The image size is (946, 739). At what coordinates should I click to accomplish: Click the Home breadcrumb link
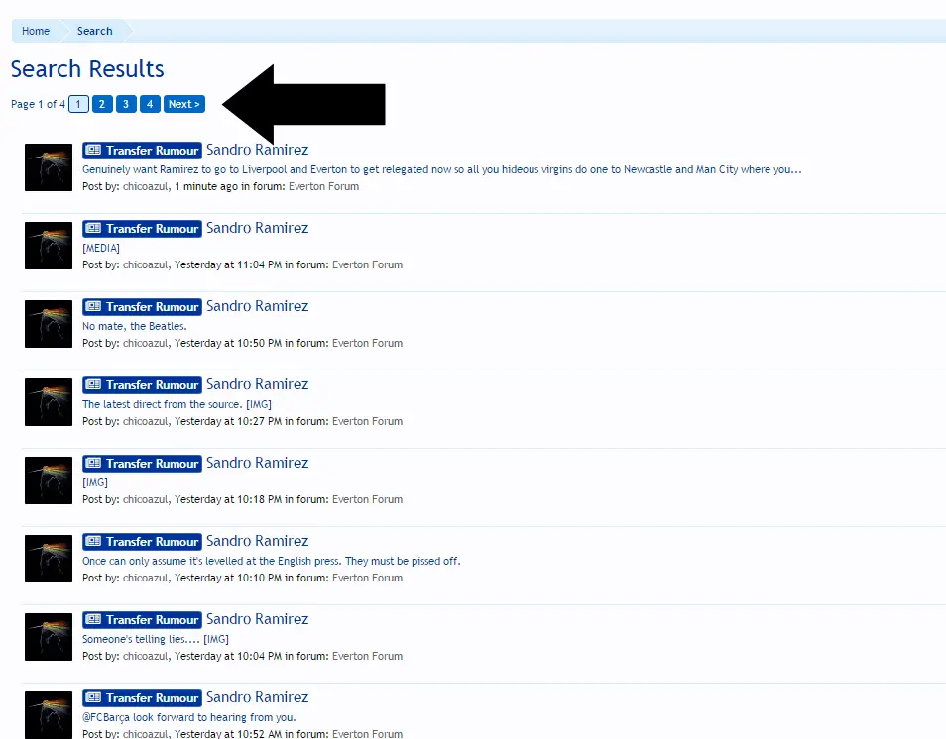pos(36,31)
